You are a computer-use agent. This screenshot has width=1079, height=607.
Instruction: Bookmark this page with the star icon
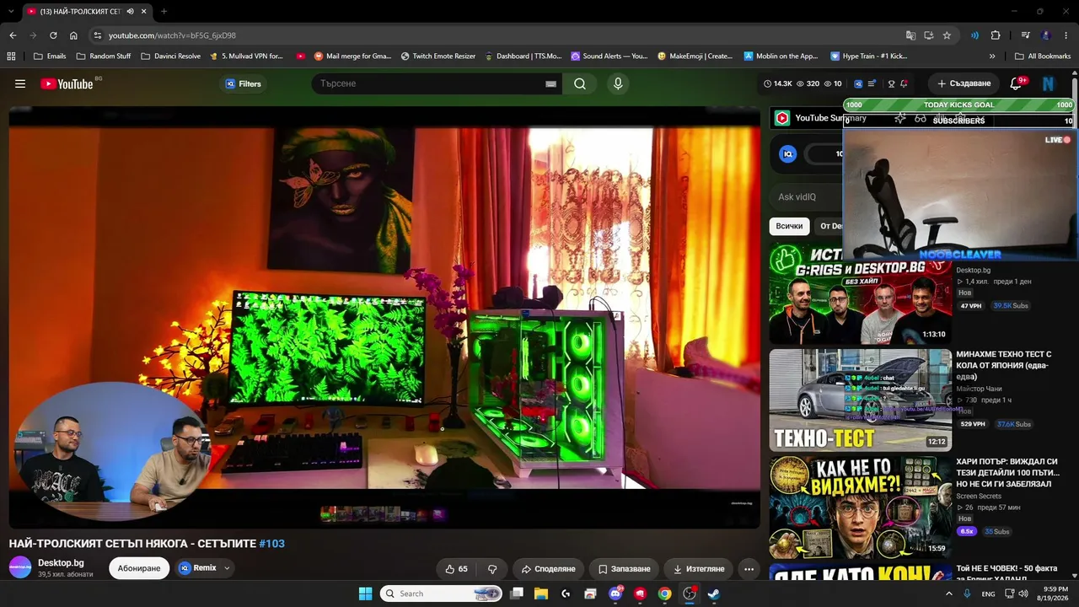(x=947, y=35)
